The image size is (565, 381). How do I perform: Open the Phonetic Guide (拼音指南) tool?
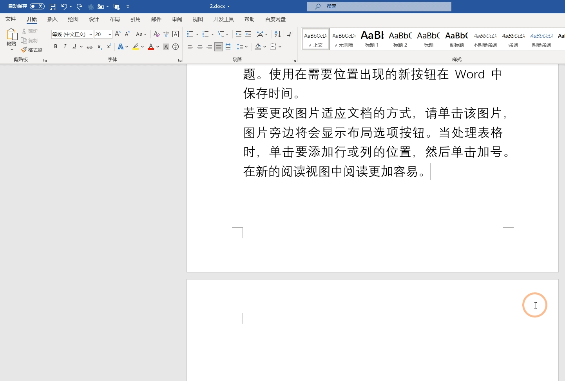coord(165,34)
